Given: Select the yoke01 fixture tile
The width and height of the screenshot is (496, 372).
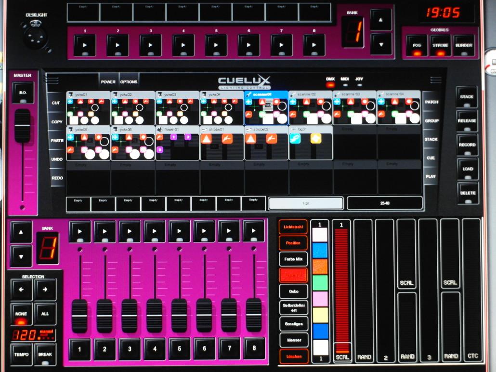Looking at the screenshot, I should pos(88,108).
